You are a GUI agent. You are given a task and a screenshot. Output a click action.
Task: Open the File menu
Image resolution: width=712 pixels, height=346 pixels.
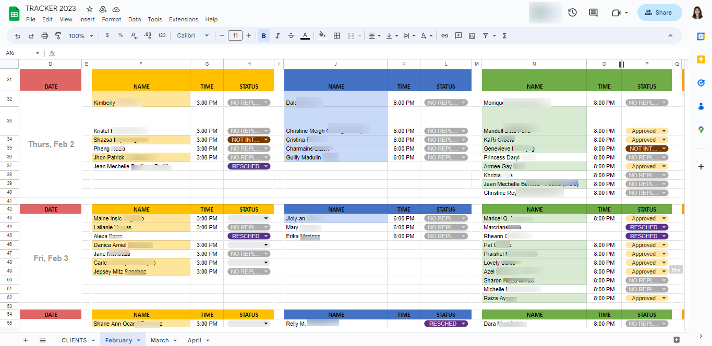pos(31,19)
